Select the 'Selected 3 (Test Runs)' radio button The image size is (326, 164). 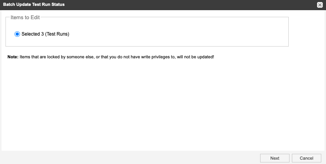coord(17,34)
